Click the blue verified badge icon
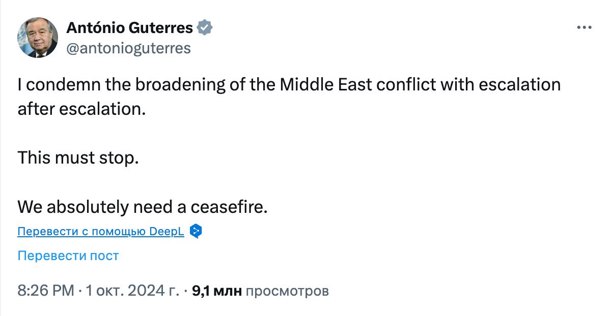 [x=205, y=28]
